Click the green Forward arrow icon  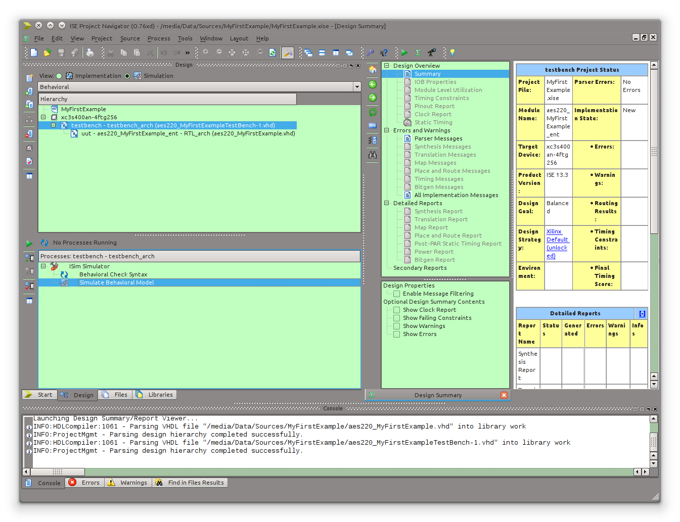(x=373, y=98)
